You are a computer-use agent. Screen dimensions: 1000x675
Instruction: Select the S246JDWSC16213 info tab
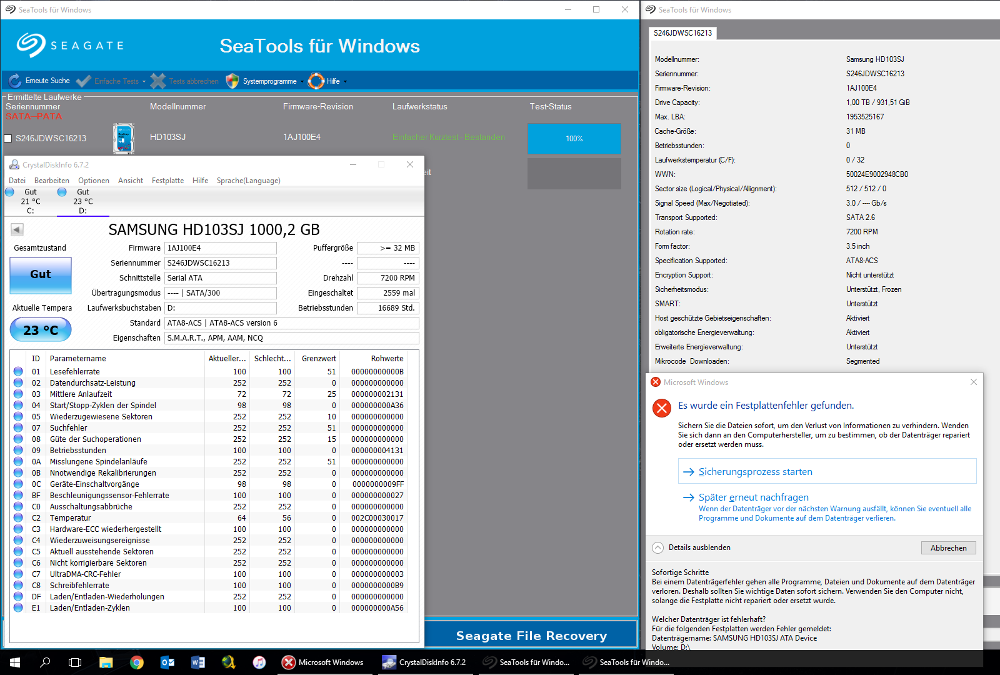682,33
